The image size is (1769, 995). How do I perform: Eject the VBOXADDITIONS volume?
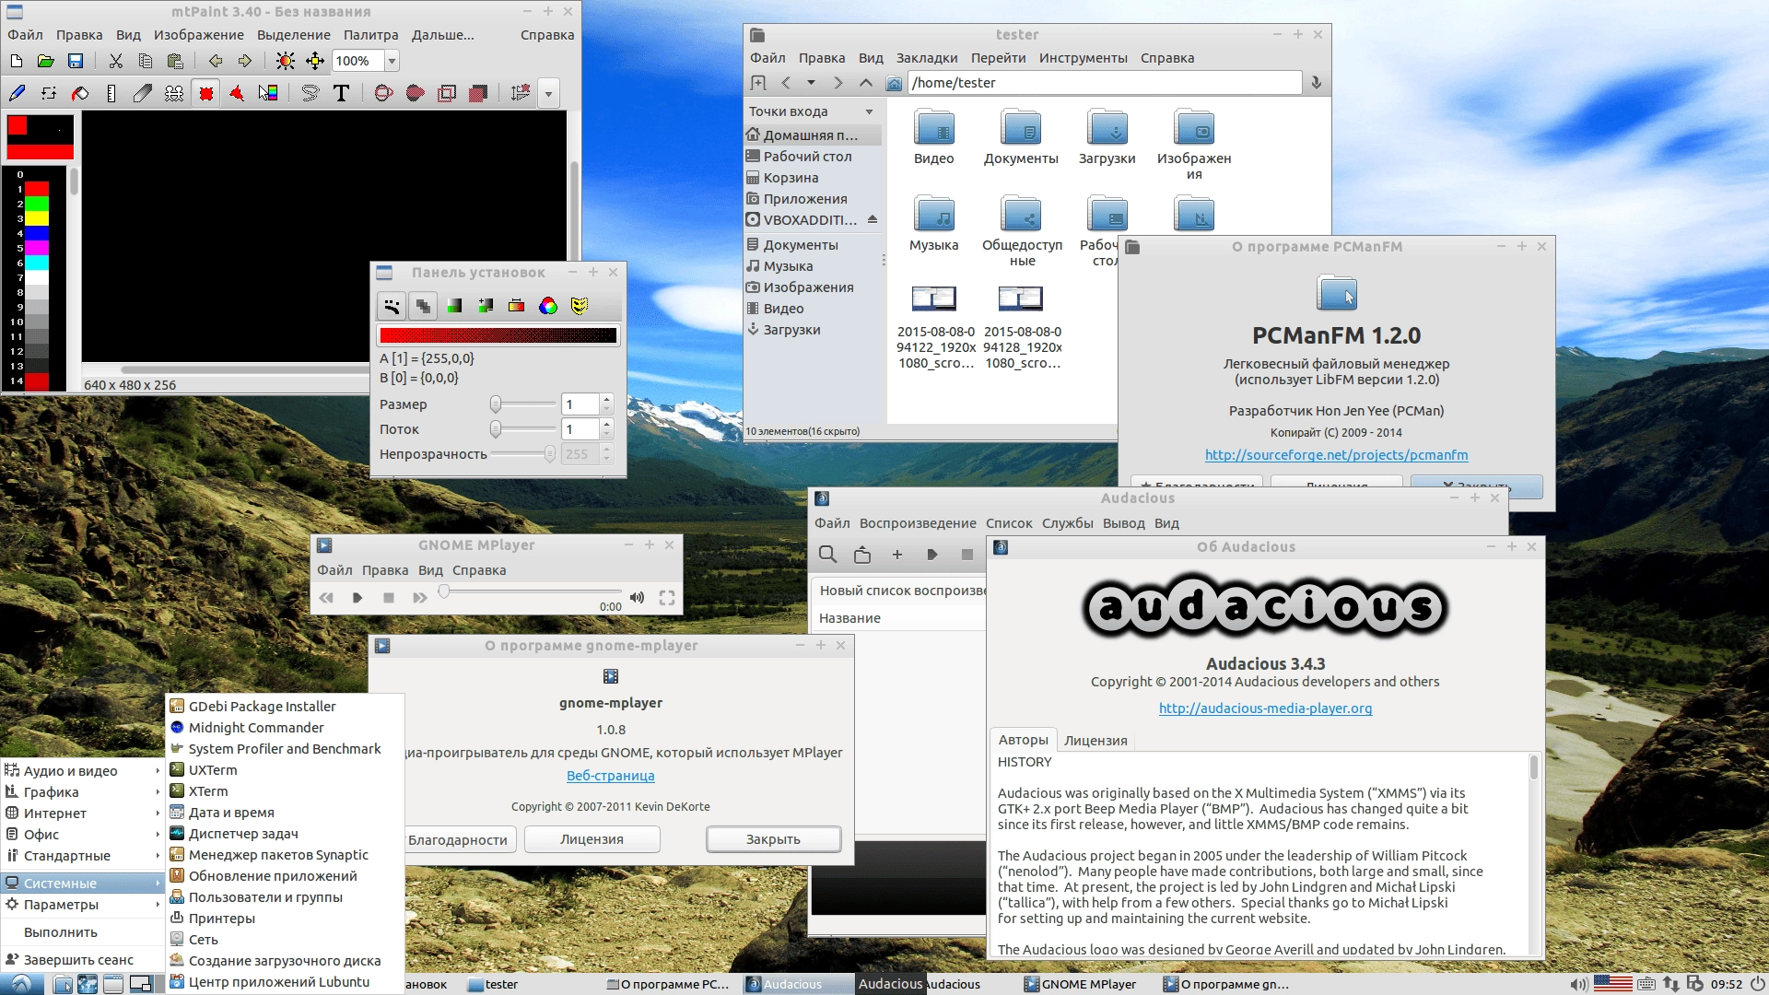coord(873,219)
